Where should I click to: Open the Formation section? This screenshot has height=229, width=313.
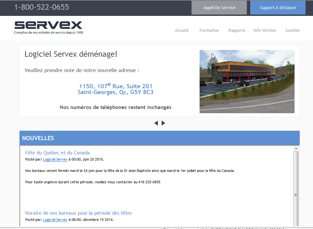(209, 30)
